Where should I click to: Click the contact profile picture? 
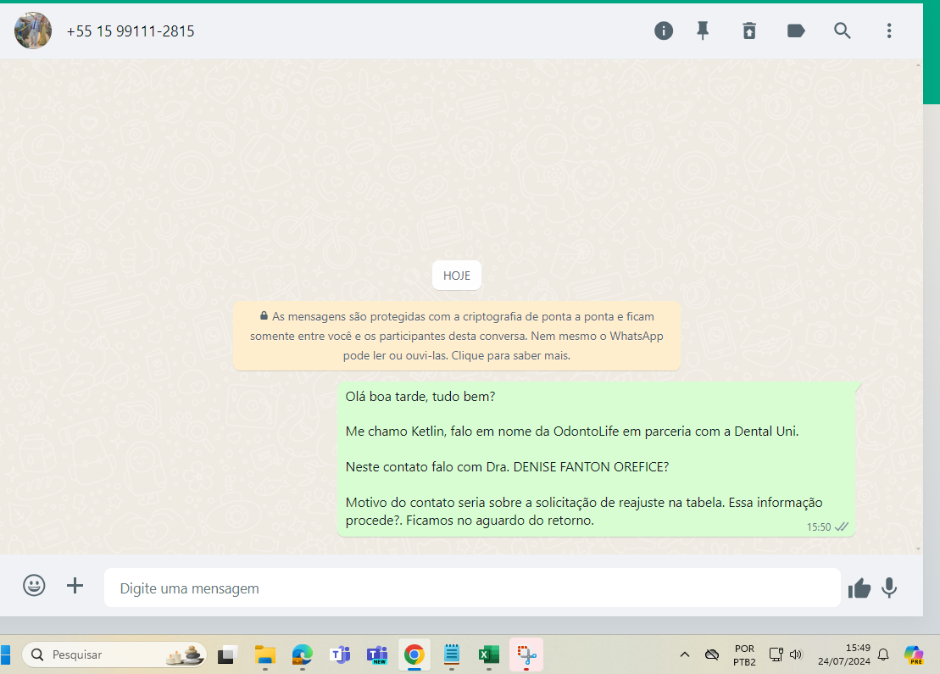coord(33,31)
